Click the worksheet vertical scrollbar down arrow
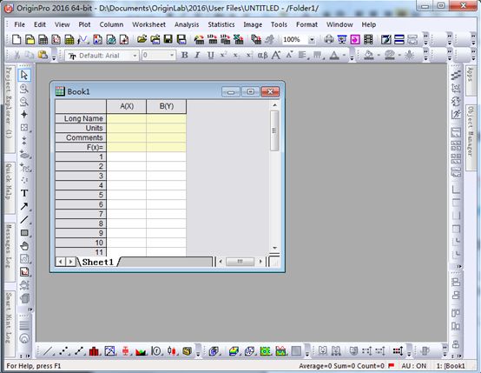 pyautogui.click(x=274, y=248)
